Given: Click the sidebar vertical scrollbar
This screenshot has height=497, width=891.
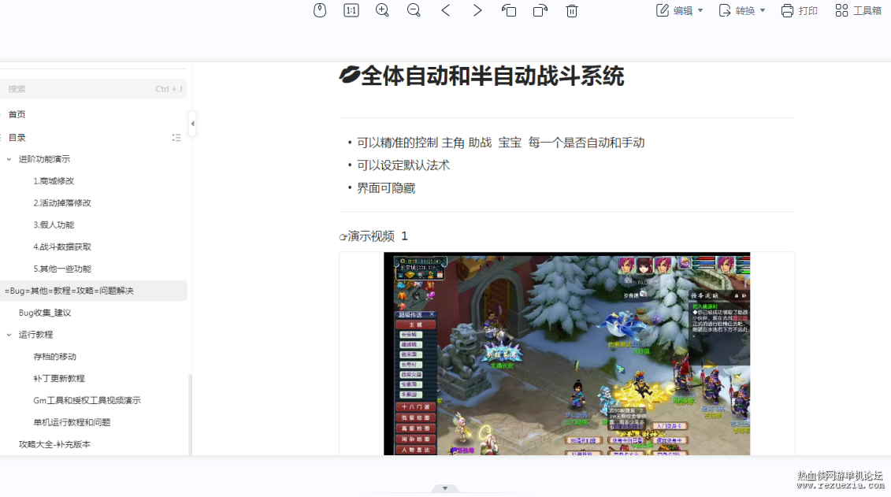Looking at the screenshot, I should (x=190, y=414).
